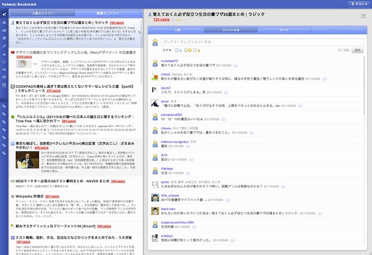The width and height of the screenshot is (372, 255).
Task: Open brack-tam's avatar
Action: 155,211
